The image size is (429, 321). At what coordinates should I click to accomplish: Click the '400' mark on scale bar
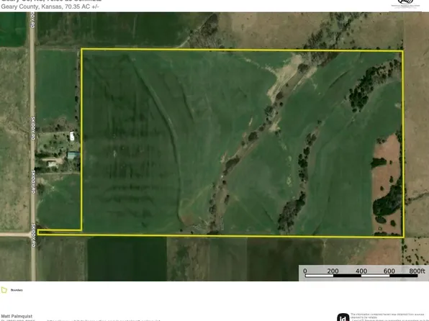(361, 271)
